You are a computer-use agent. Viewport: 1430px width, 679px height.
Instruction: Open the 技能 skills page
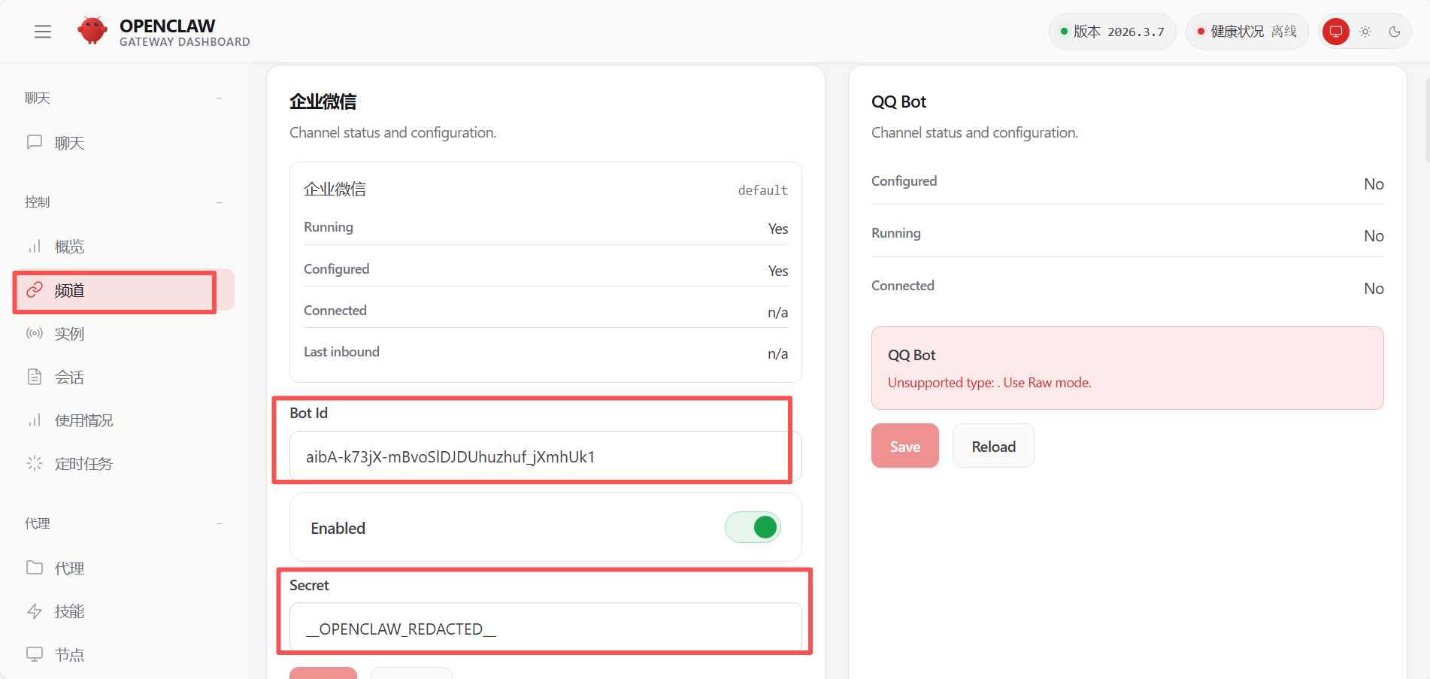click(x=69, y=611)
